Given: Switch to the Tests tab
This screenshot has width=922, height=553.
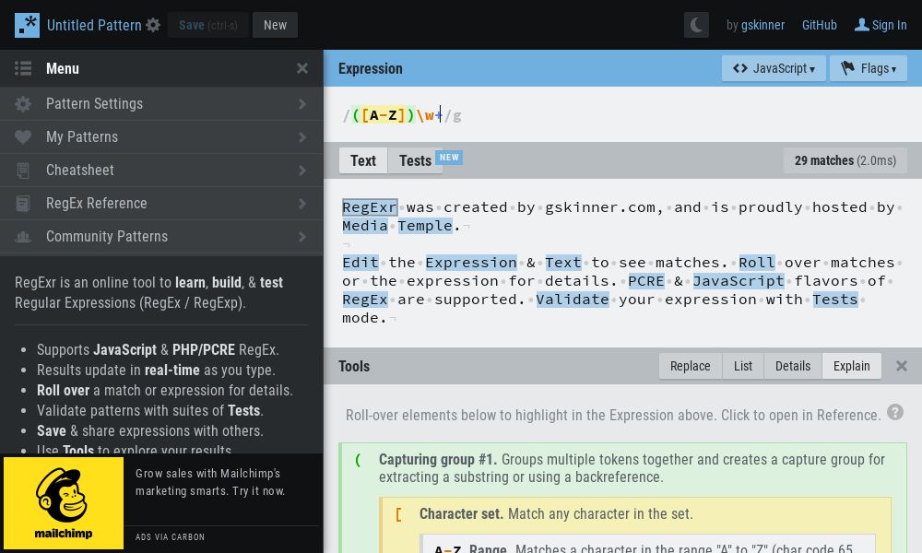Looking at the screenshot, I should coord(415,160).
